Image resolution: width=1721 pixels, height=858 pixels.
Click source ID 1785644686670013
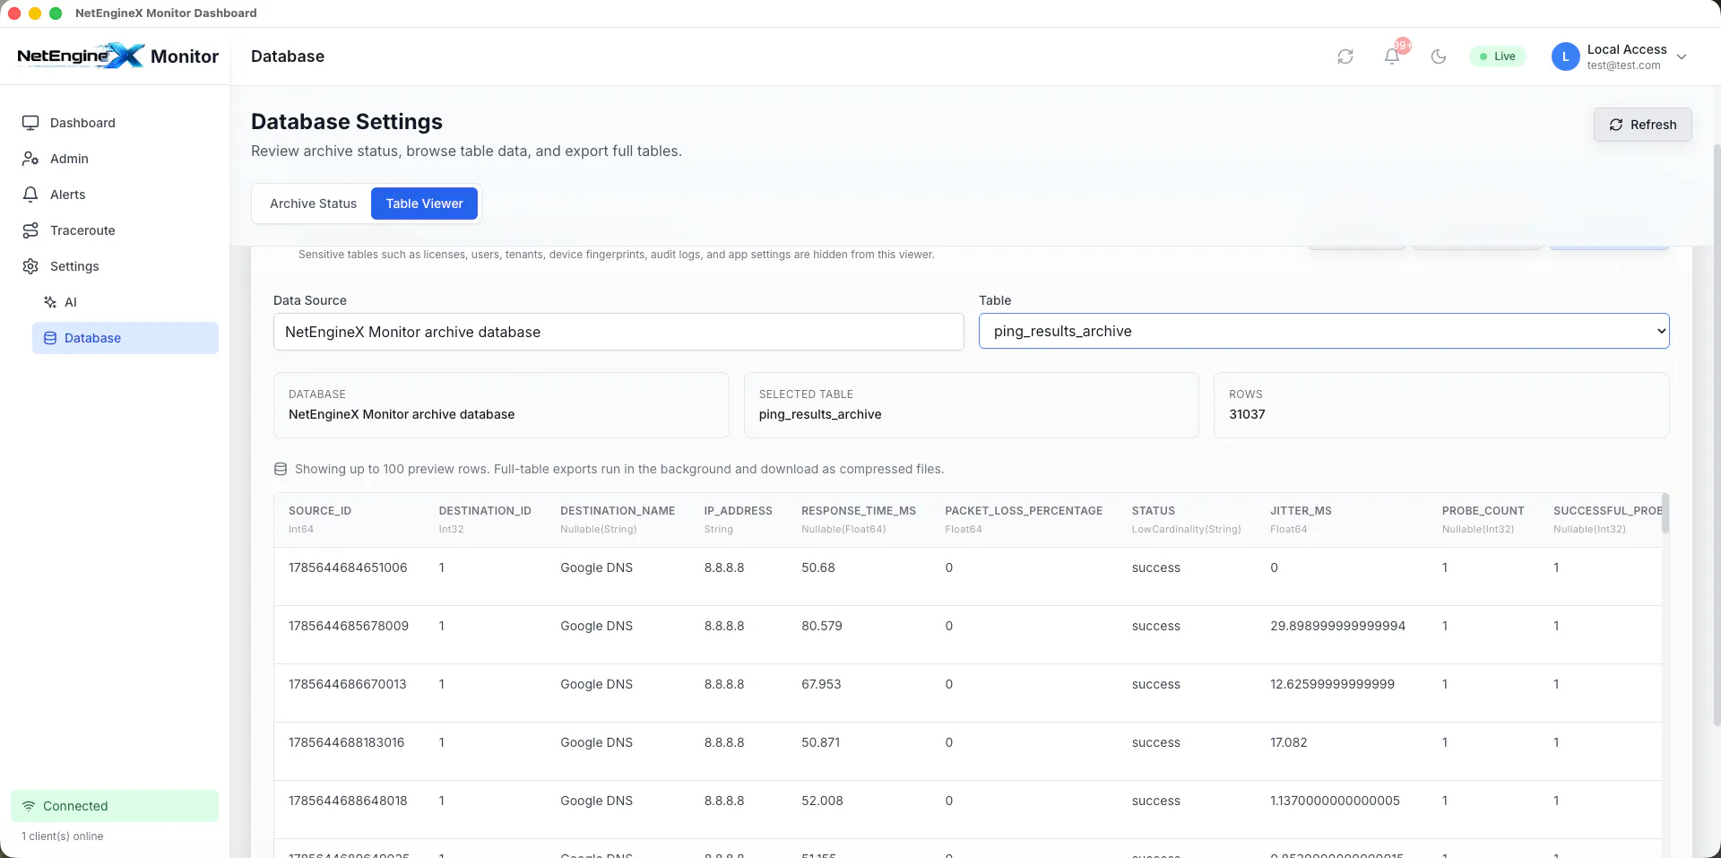[x=348, y=684]
